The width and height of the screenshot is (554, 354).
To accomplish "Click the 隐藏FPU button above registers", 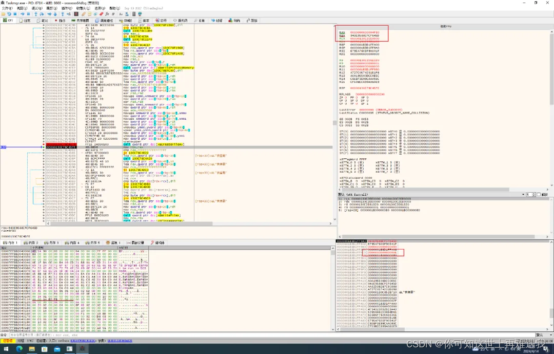I will point(445,26).
